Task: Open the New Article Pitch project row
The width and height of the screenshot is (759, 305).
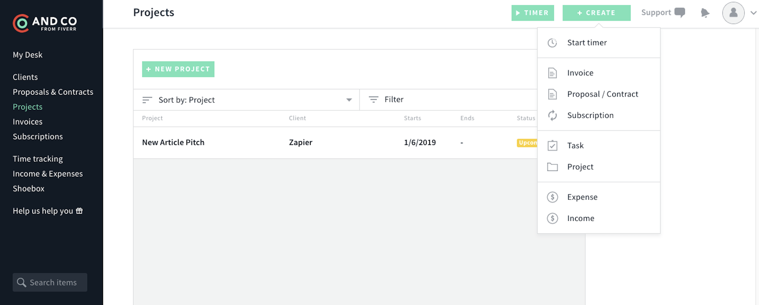Action: 173,142
